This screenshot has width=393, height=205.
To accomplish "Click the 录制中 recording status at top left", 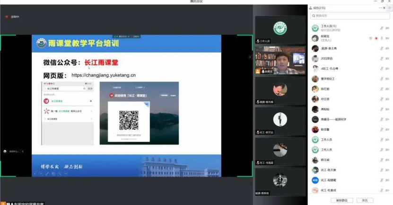I will tap(12, 17).
